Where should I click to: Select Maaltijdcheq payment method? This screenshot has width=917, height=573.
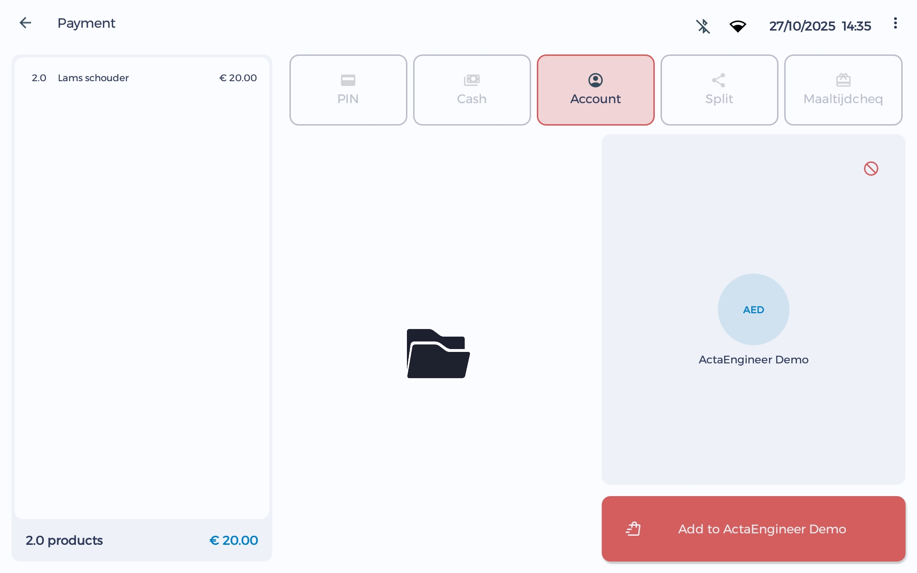coord(843,90)
